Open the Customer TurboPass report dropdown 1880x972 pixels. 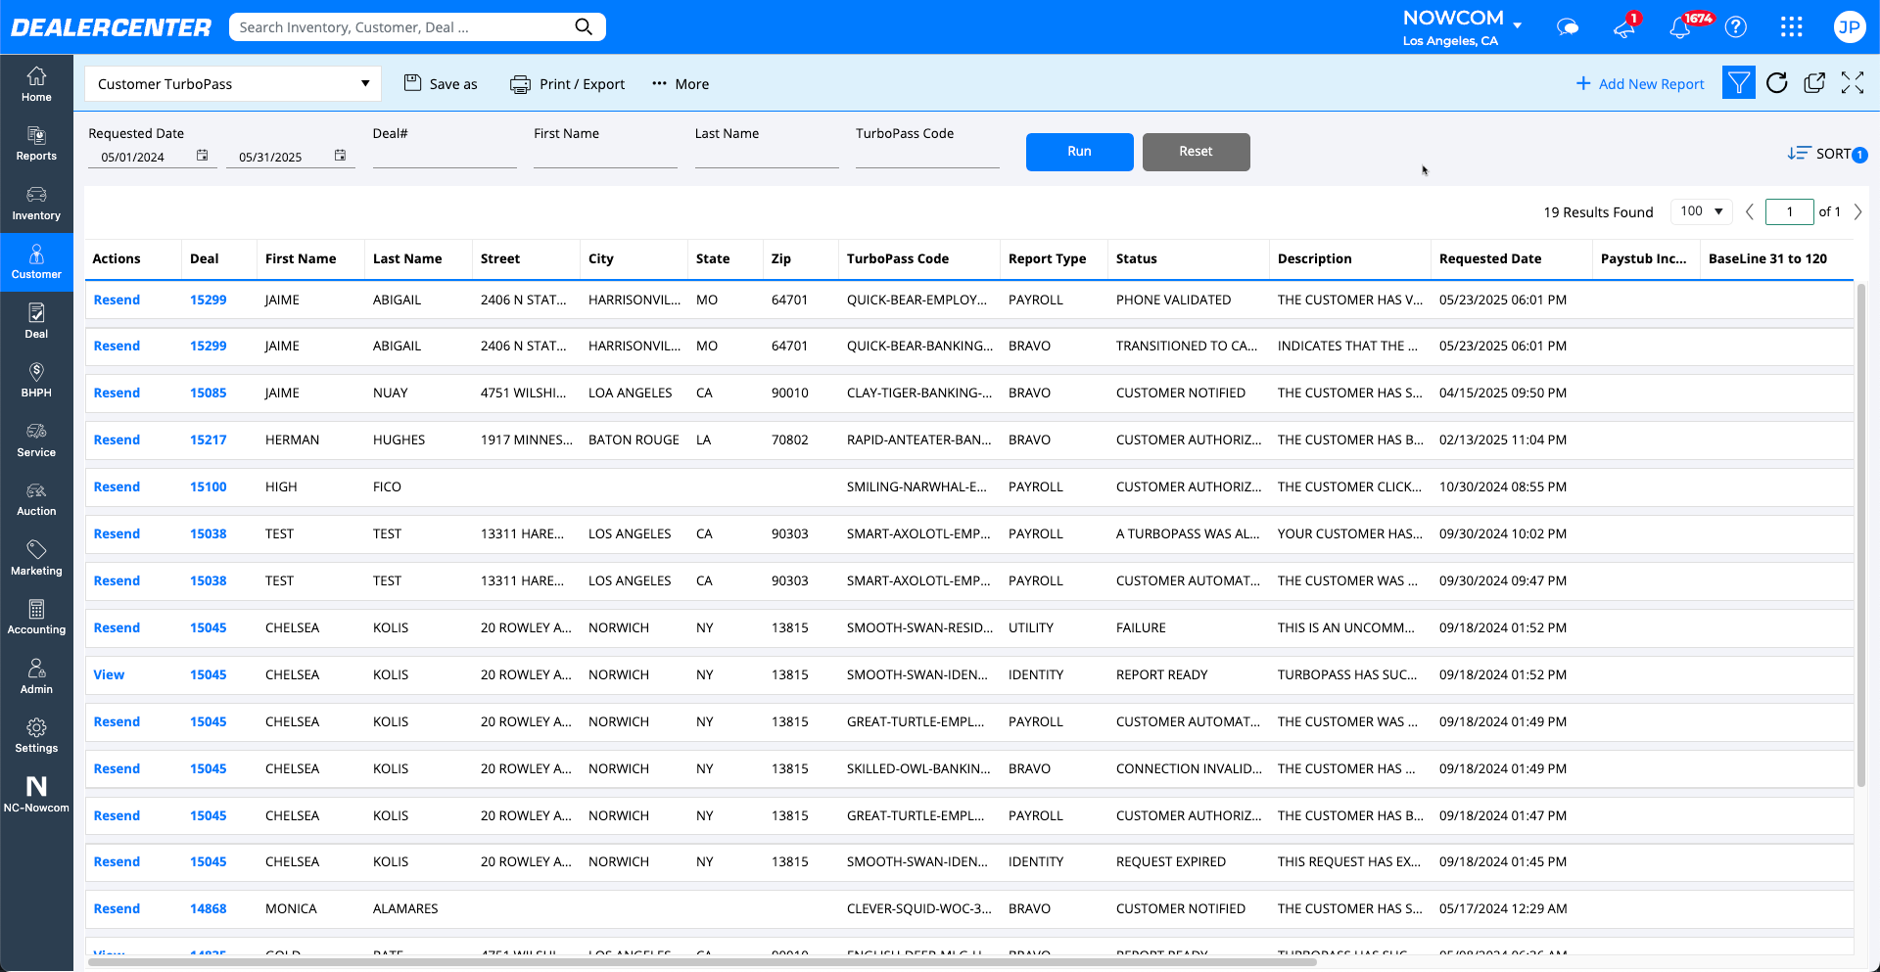[x=233, y=84]
